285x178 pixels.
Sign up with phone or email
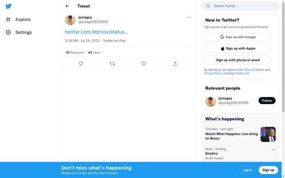pos(238,60)
